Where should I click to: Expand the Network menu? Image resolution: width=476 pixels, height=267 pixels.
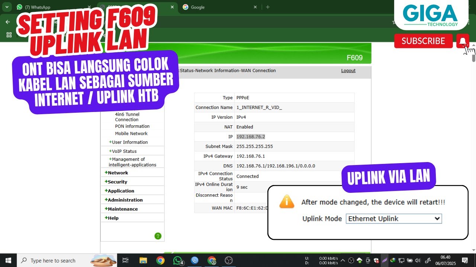pyautogui.click(x=116, y=173)
